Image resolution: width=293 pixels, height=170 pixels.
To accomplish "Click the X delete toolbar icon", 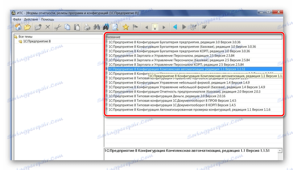I will click(x=47, y=27).
